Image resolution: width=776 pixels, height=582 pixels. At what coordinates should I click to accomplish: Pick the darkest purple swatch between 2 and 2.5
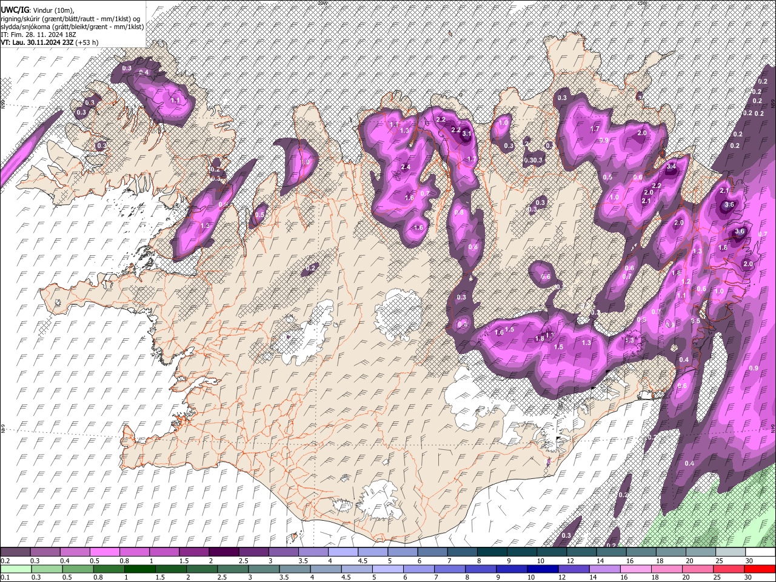coord(224,552)
